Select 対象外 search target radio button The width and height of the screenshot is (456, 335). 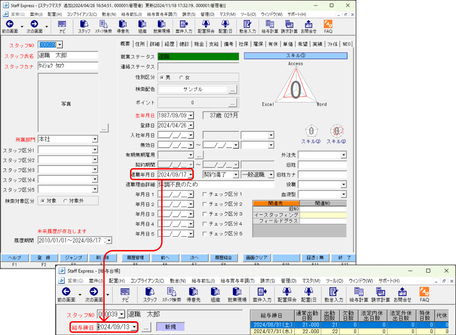click(x=65, y=201)
